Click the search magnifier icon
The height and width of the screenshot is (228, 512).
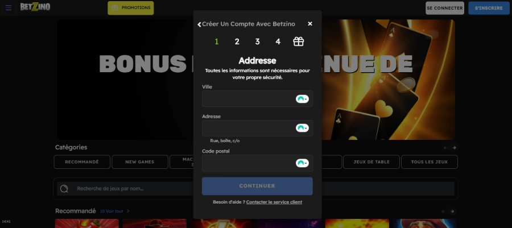click(64, 189)
